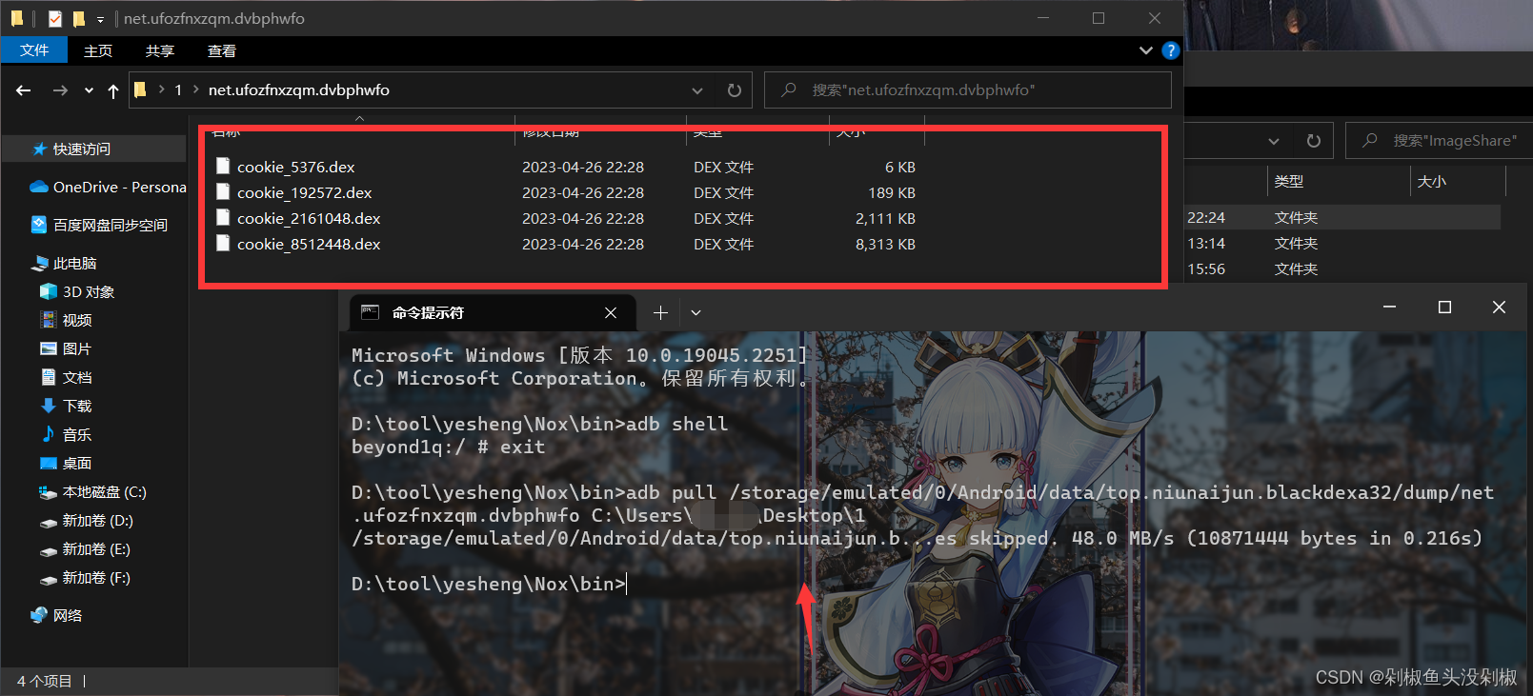Viewport: 1533px width, 696px height.
Task: Click the Explorer back arrow
Action: pos(24,90)
